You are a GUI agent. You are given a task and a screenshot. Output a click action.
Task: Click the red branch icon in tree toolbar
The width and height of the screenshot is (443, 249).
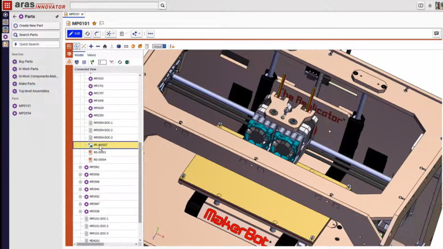112,62
